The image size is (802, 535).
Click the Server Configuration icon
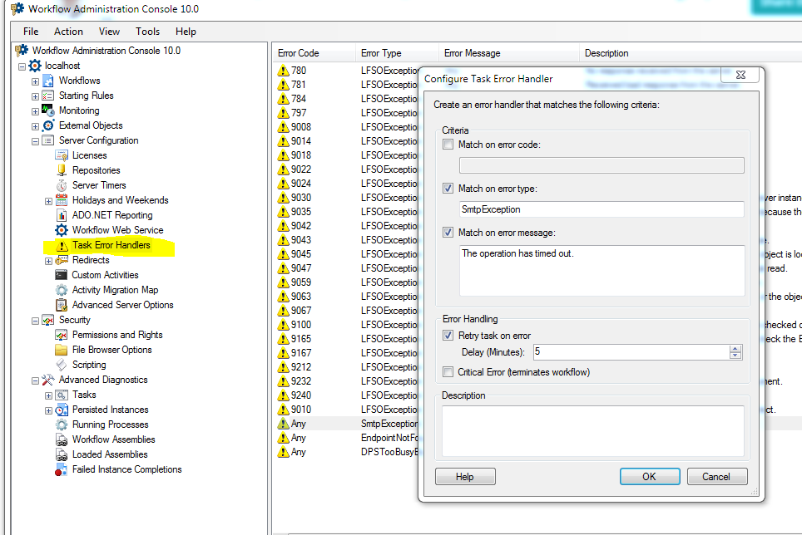pos(48,140)
